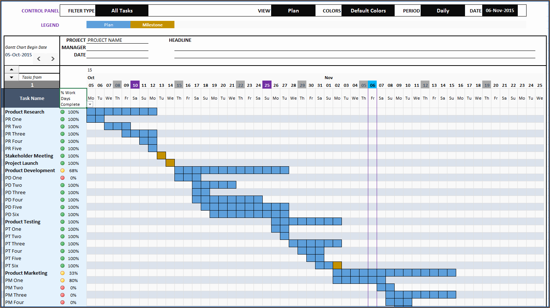This screenshot has width=550, height=308.
Task: Click the down arrow beside Tasks from
Action: [11, 77]
